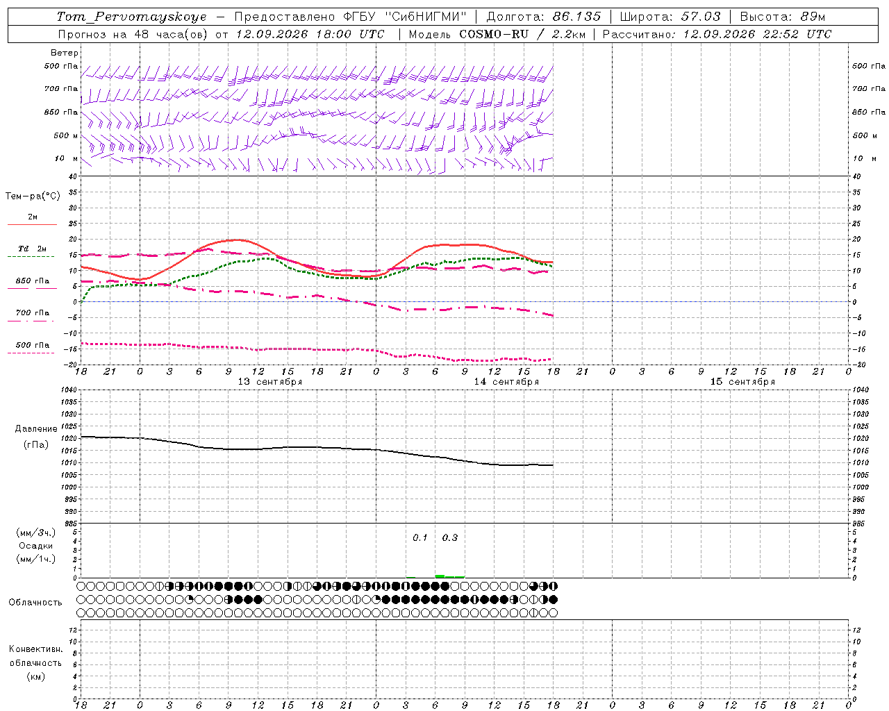Click the 0.3 precipitation amount label
The width and height of the screenshot is (889, 711).
pyautogui.click(x=450, y=537)
